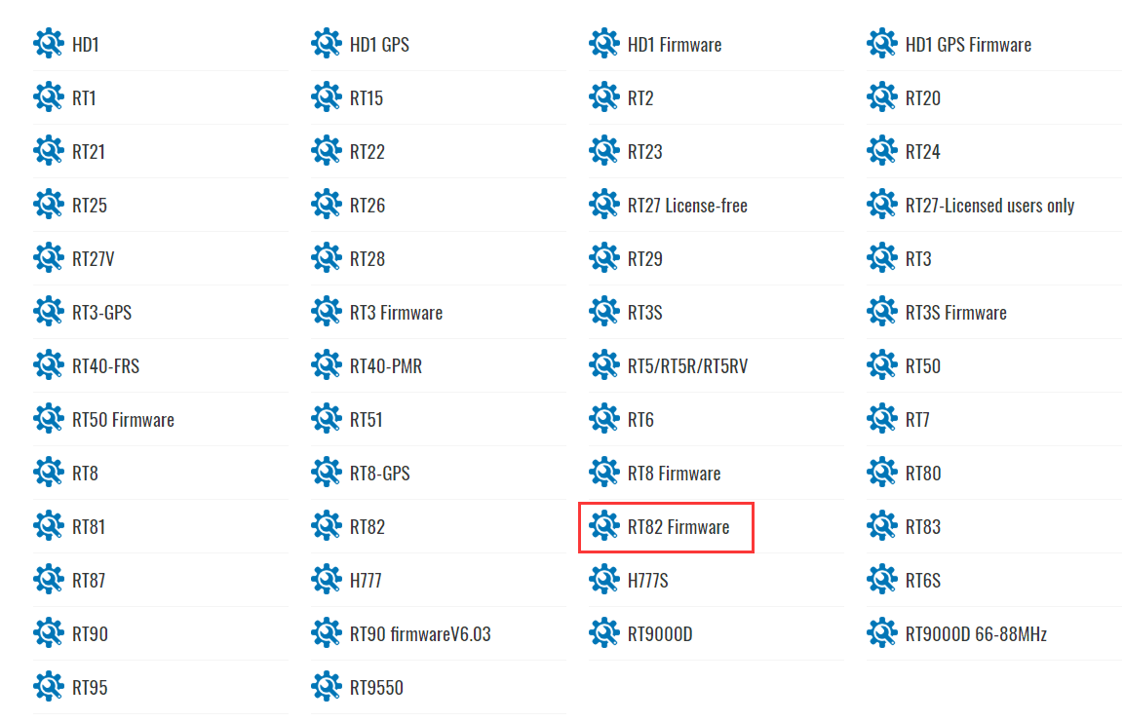Click the gear icon for RT82 Firmware
This screenshot has height=722, width=1124.
pos(604,526)
